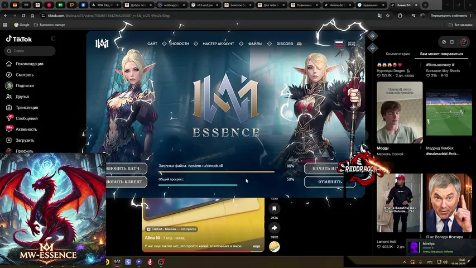Open НОВОСТИ in the Essence launcher
This screenshot has height=268, width=476.
[x=180, y=44]
